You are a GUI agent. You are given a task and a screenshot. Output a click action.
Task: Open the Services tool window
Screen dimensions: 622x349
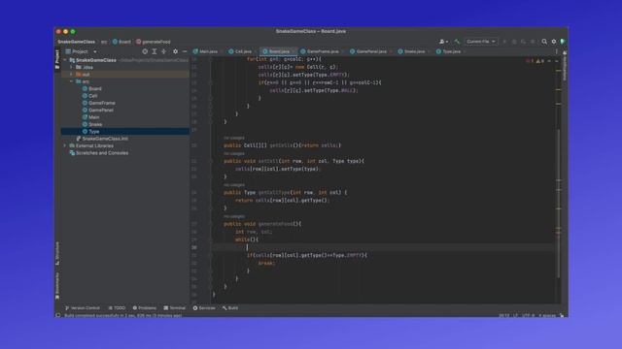pyautogui.click(x=204, y=308)
